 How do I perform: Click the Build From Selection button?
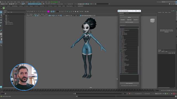[x=129, y=22]
